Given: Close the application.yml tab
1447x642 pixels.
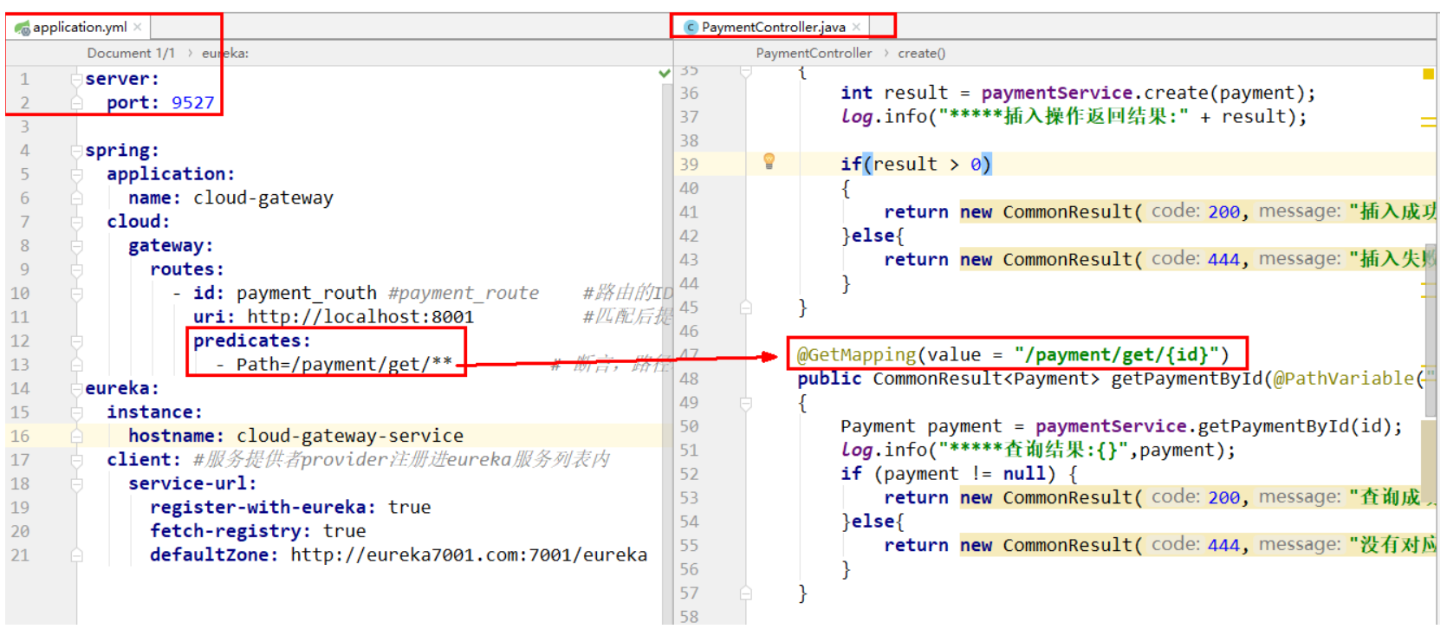Looking at the screenshot, I should [x=137, y=27].
